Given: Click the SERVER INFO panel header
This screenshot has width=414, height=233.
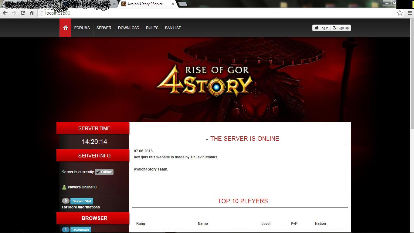Looking at the screenshot, I should coord(93,156).
